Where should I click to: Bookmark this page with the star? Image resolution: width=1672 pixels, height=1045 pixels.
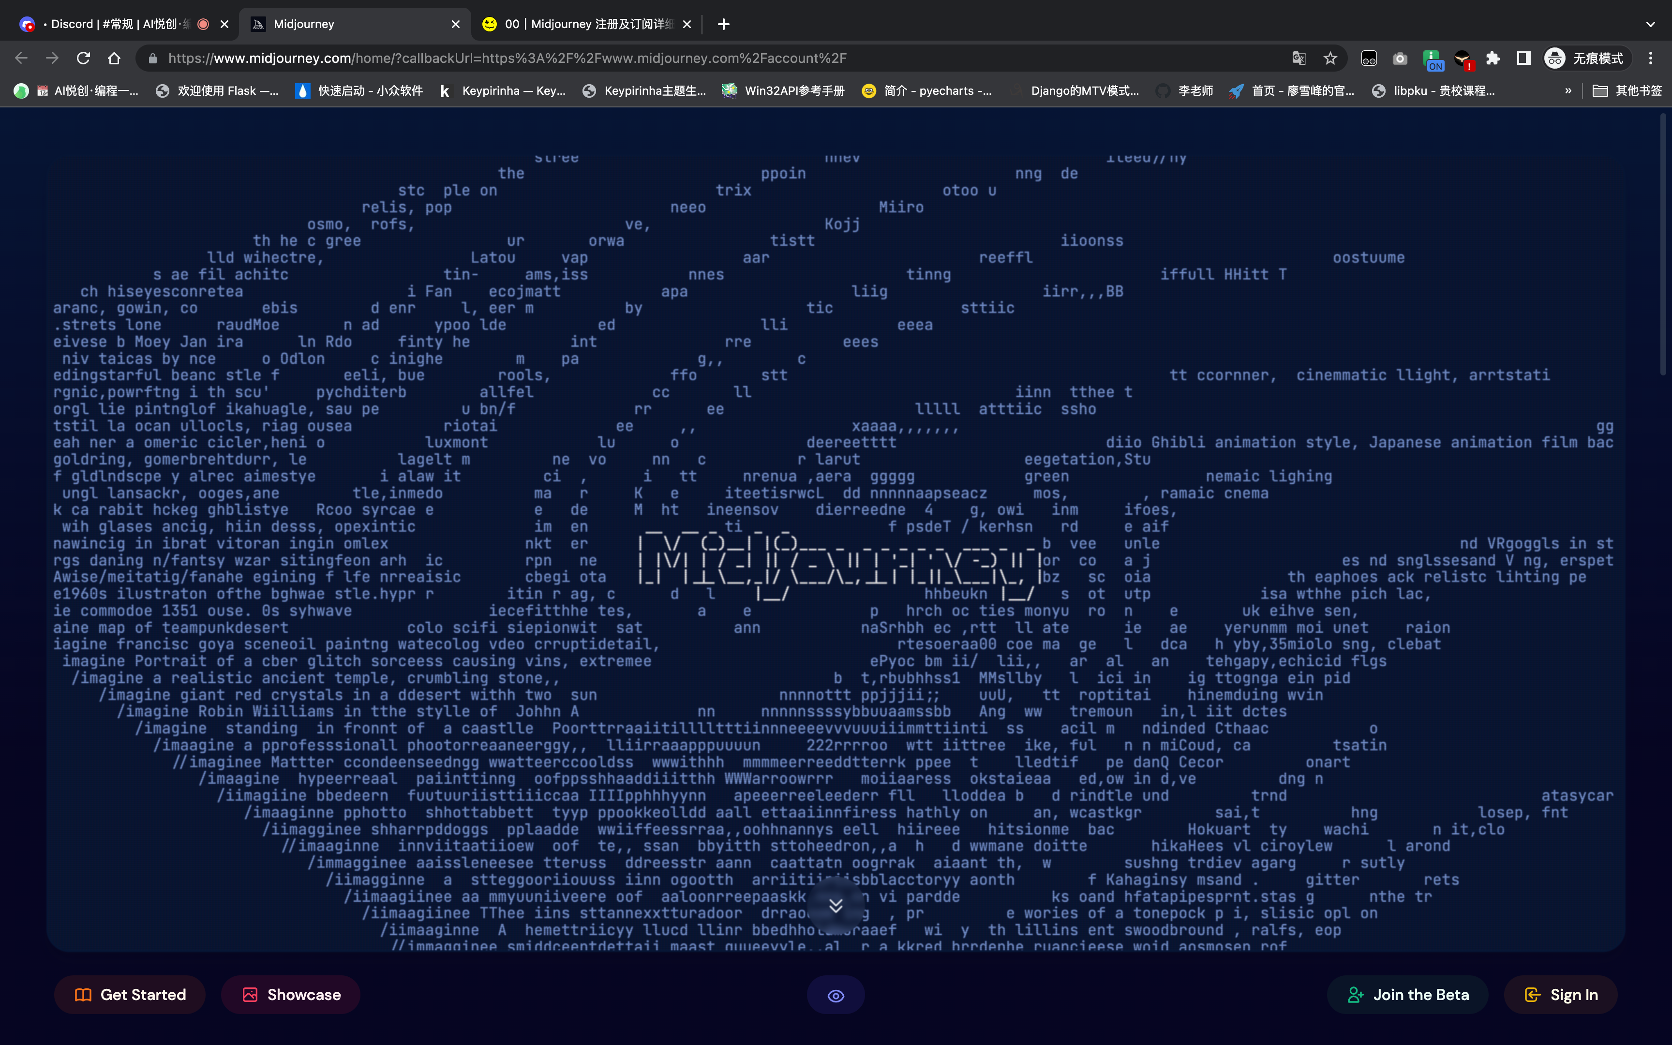pos(1330,58)
